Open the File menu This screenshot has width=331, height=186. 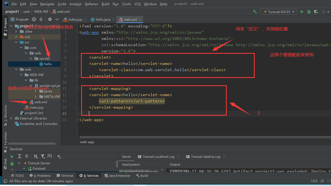pos(14,4)
